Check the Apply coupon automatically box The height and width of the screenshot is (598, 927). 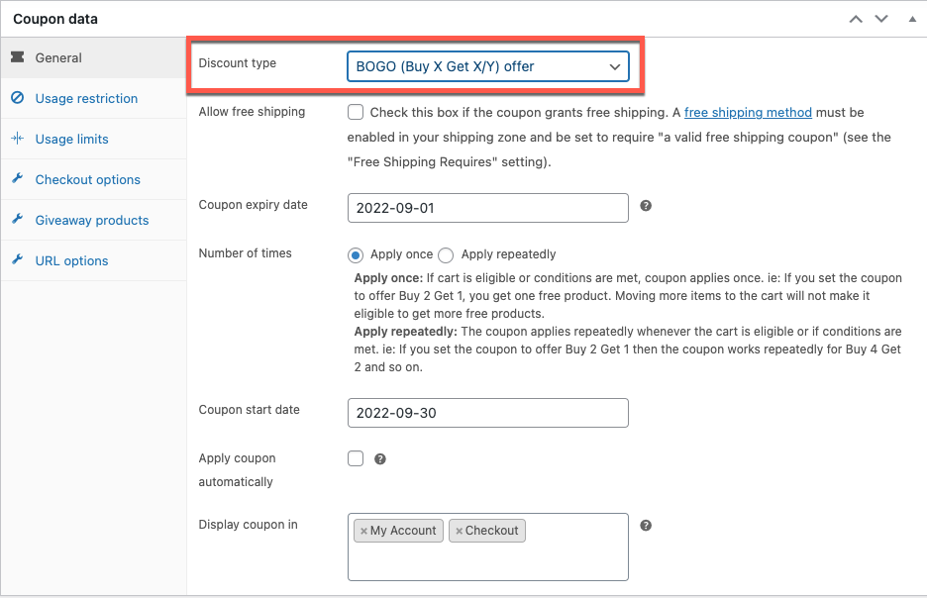point(356,458)
